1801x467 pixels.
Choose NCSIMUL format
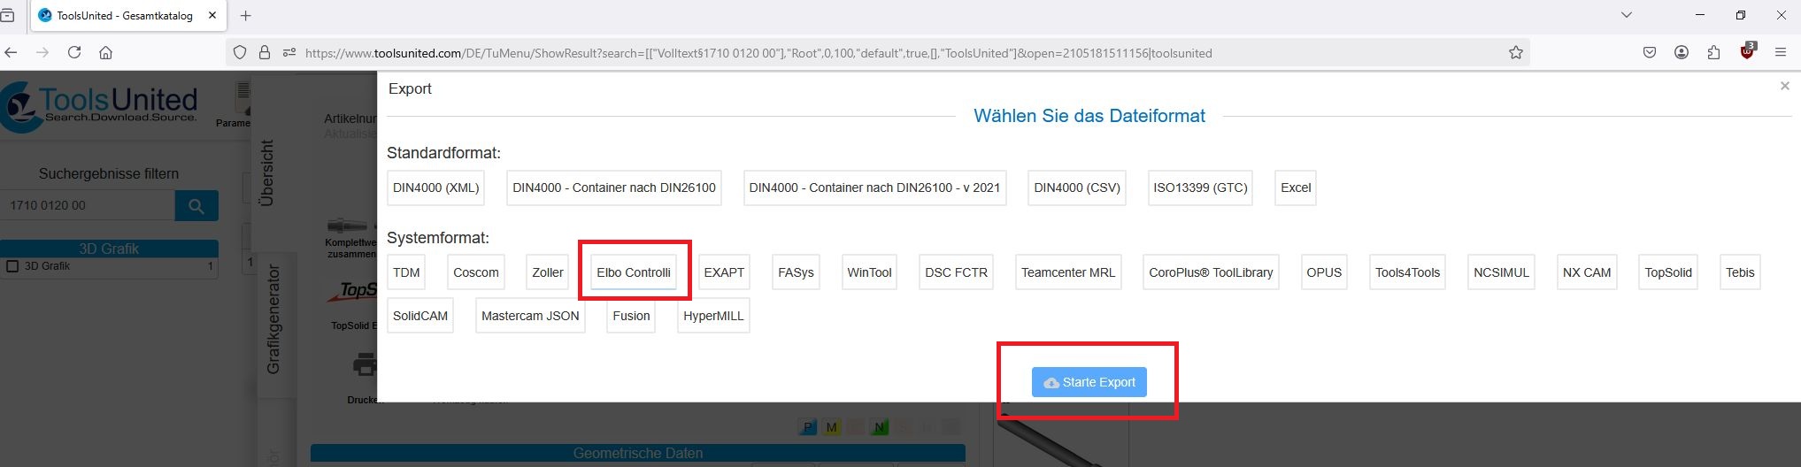coord(1501,272)
